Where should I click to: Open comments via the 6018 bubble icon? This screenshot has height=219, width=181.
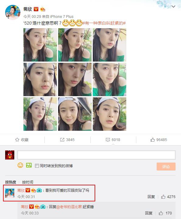108,140
